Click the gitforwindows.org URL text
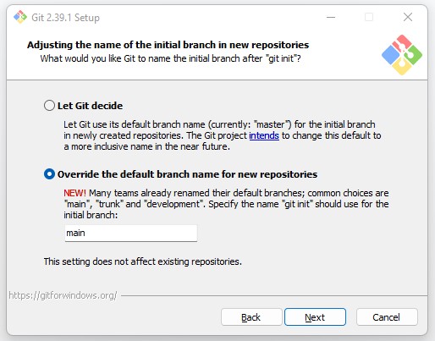The height and width of the screenshot is (341, 435). click(63, 295)
